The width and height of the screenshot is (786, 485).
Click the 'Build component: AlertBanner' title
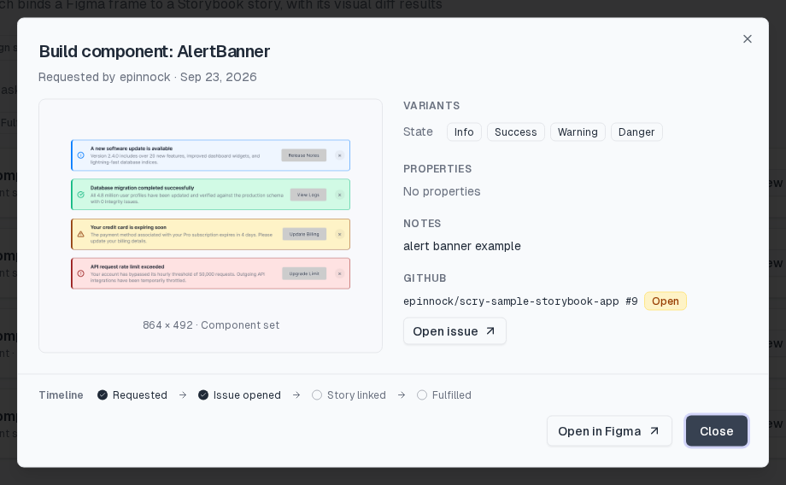tap(155, 51)
